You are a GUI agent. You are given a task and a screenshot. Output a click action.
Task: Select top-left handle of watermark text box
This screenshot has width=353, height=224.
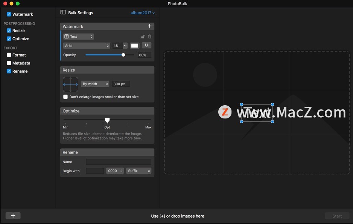click(x=242, y=104)
